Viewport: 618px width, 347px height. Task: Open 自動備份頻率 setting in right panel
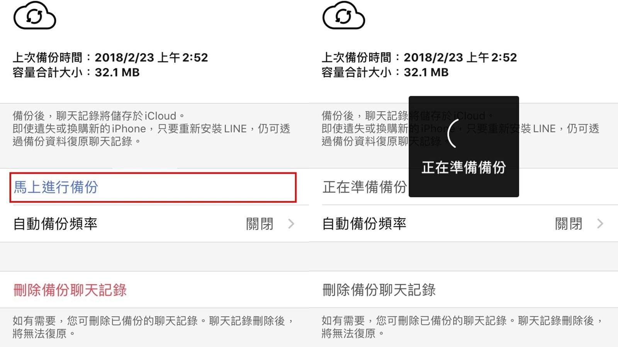click(463, 224)
